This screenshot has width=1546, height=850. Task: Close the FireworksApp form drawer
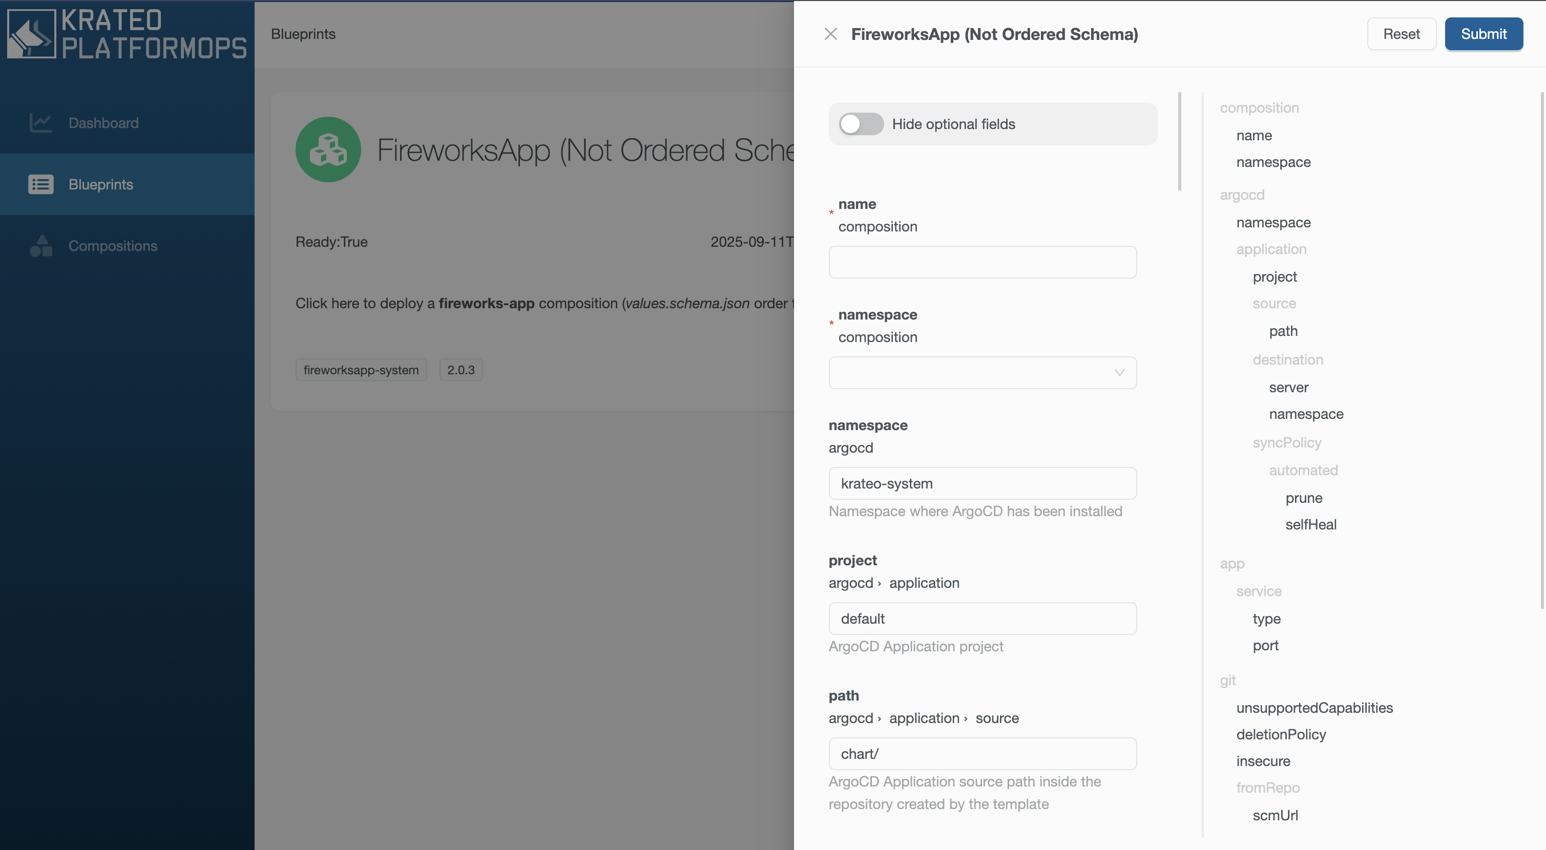pyautogui.click(x=830, y=34)
